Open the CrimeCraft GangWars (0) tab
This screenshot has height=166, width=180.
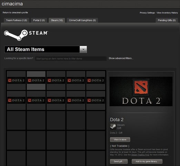(x=82, y=20)
